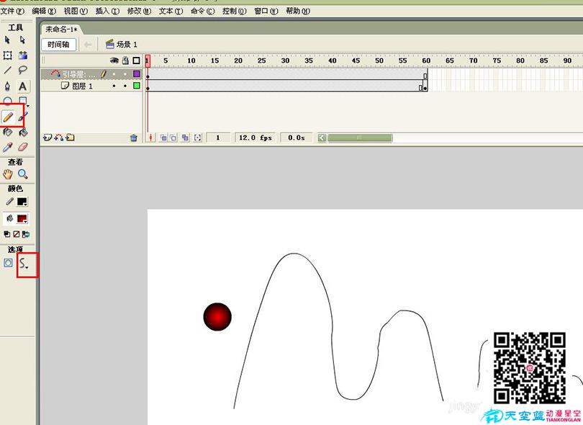
Task: Click frame 30 on the timeline ruler
Action: click(285, 61)
